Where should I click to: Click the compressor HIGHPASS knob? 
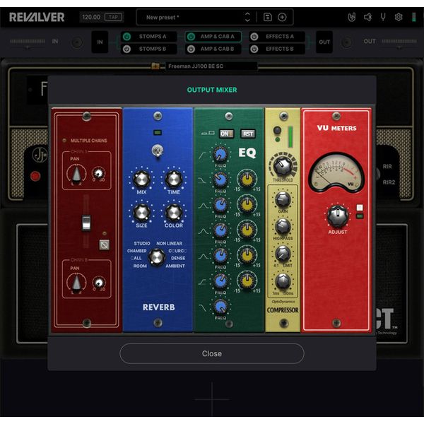(283, 226)
